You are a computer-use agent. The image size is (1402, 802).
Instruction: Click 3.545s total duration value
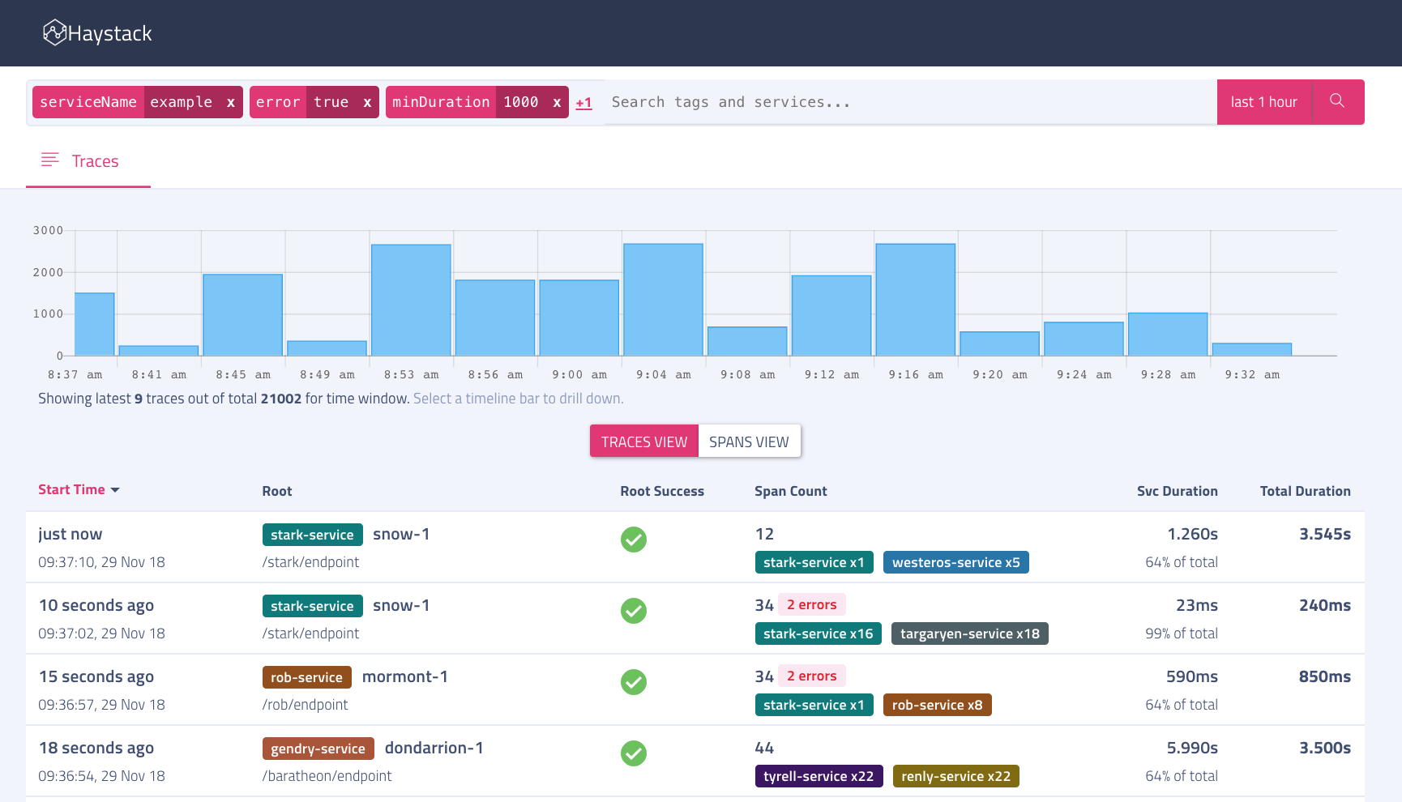[1325, 534]
